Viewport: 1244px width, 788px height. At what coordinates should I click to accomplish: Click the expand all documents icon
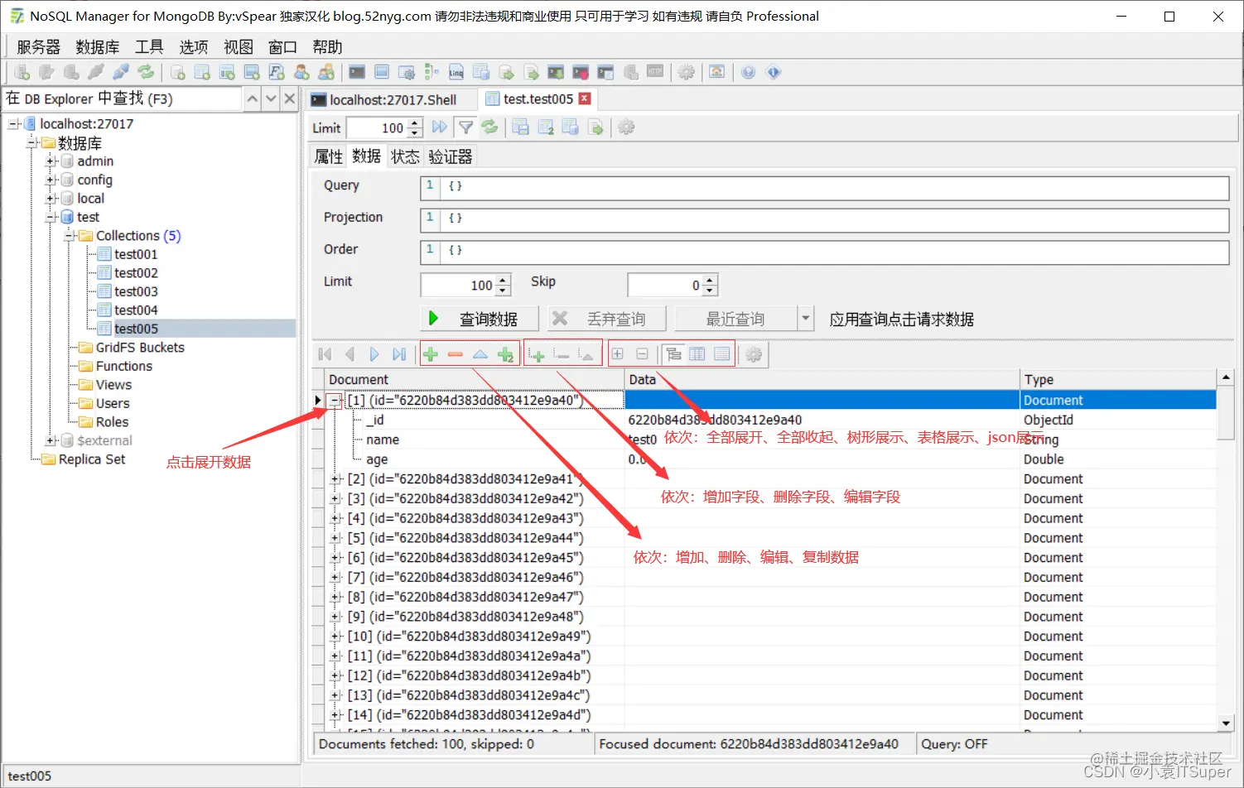click(x=618, y=354)
